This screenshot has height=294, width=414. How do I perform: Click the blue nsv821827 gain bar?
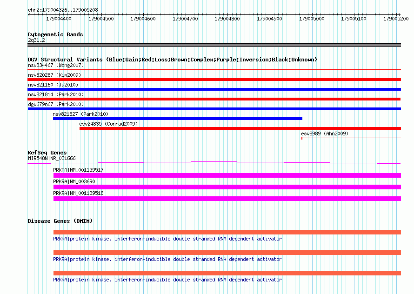pos(178,119)
